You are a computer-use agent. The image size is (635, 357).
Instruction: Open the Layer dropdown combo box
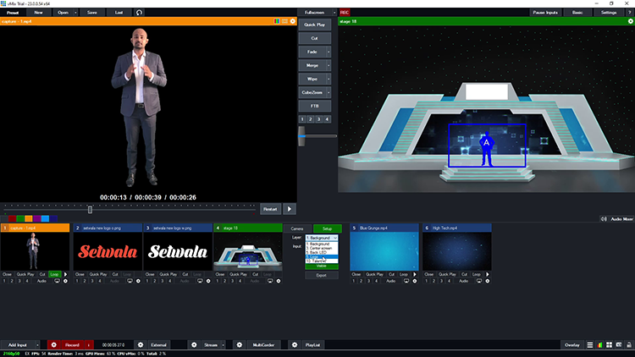click(x=321, y=239)
